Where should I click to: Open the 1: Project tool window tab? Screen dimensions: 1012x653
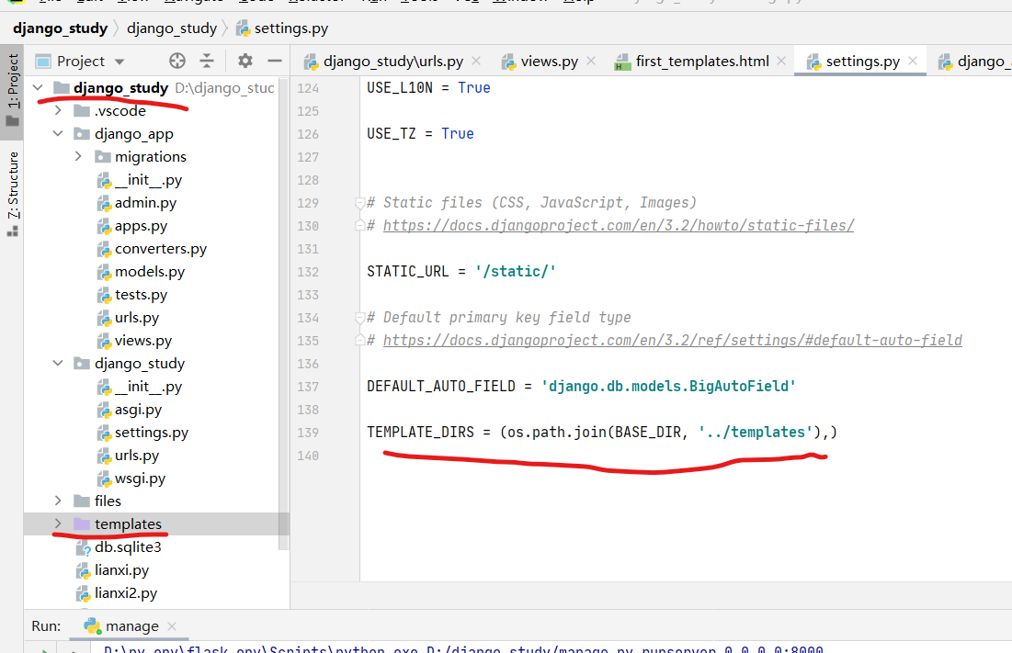tap(12, 90)
